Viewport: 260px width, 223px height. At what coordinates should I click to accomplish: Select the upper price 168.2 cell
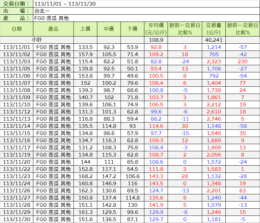pyautogui.click(x=85, y=176)
